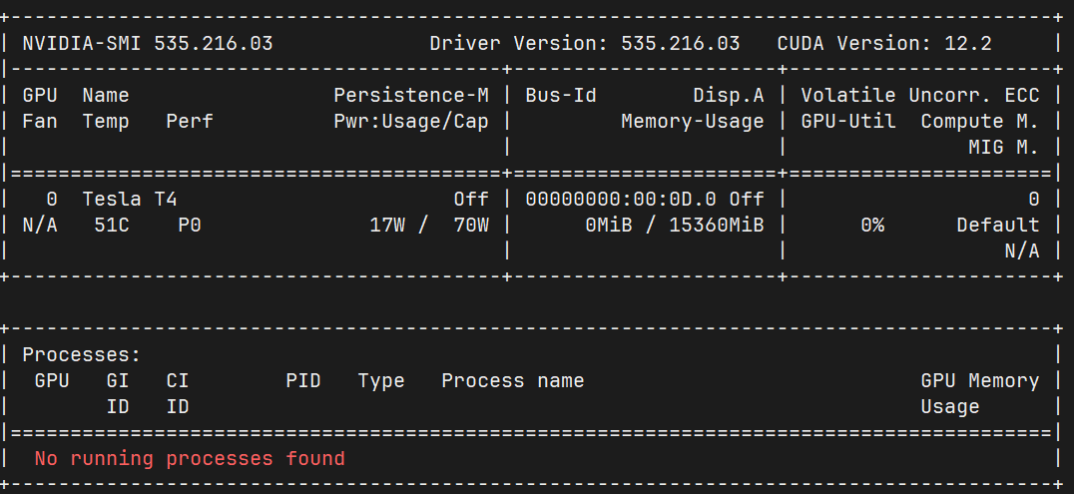
Task: Click the red No running processes found text
Action: (x=190, y=458)
